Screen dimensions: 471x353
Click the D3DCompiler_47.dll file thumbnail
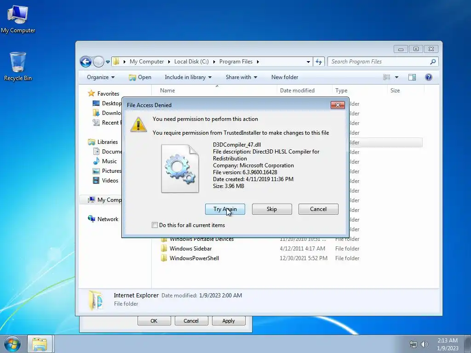click(x=180, y=168)
